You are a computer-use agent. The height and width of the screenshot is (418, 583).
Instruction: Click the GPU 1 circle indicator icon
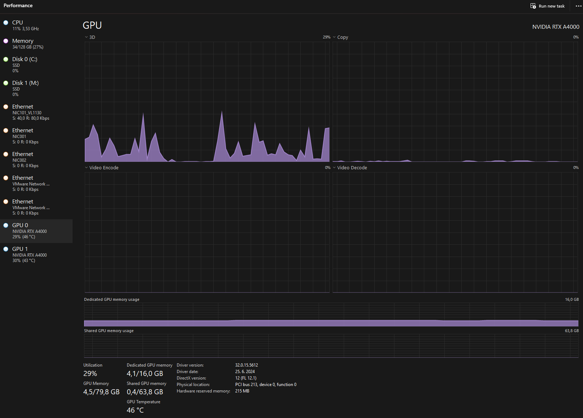(x=6, y=249)
